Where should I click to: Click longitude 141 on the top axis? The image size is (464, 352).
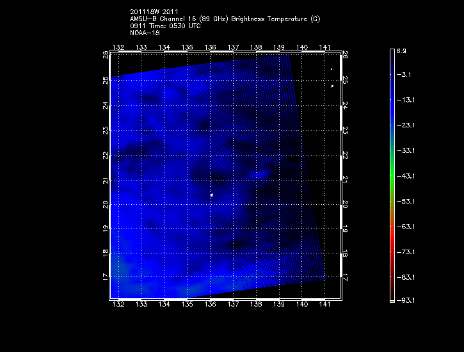[x=326, y=47]
